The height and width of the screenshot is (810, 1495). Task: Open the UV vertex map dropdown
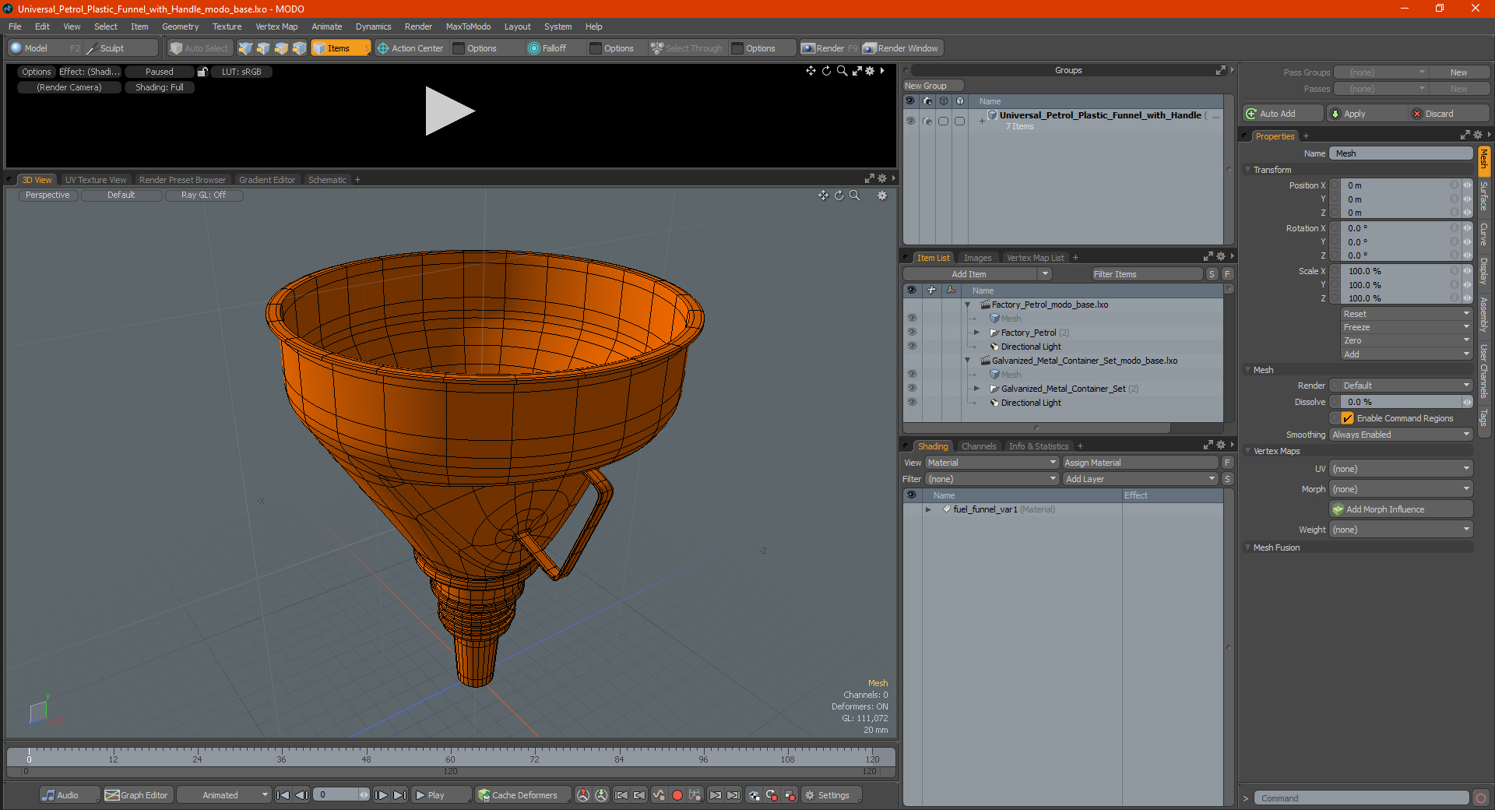click(1401, 469)
